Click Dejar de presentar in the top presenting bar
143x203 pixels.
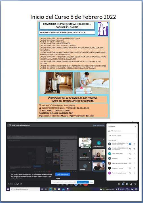click(x=98, y=125)
